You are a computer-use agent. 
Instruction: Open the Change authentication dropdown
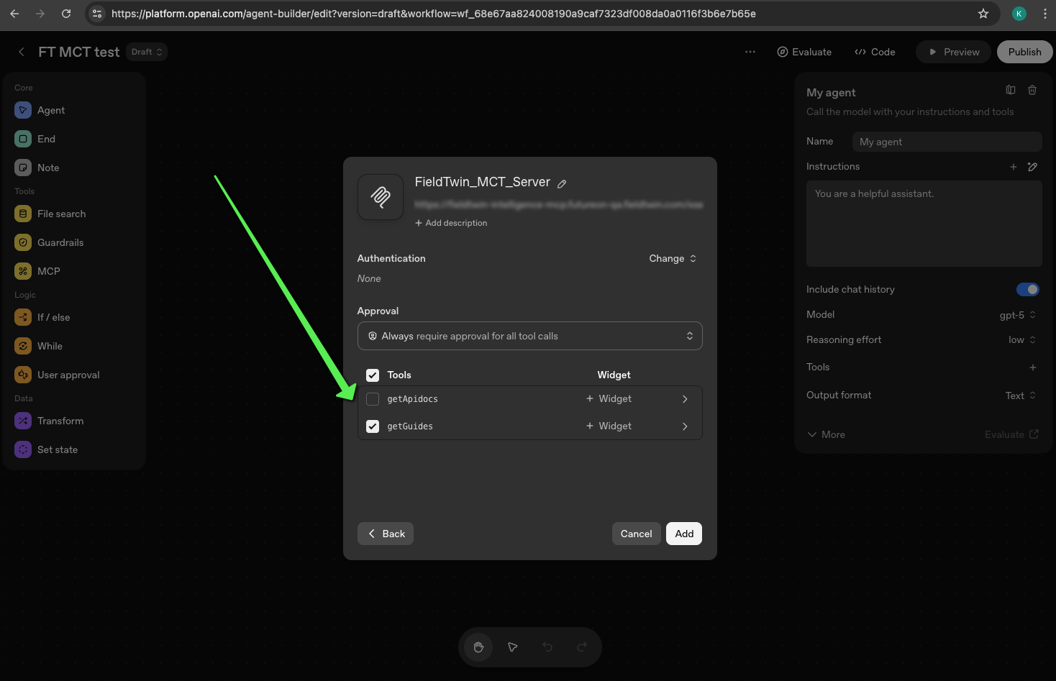(673, 259)
